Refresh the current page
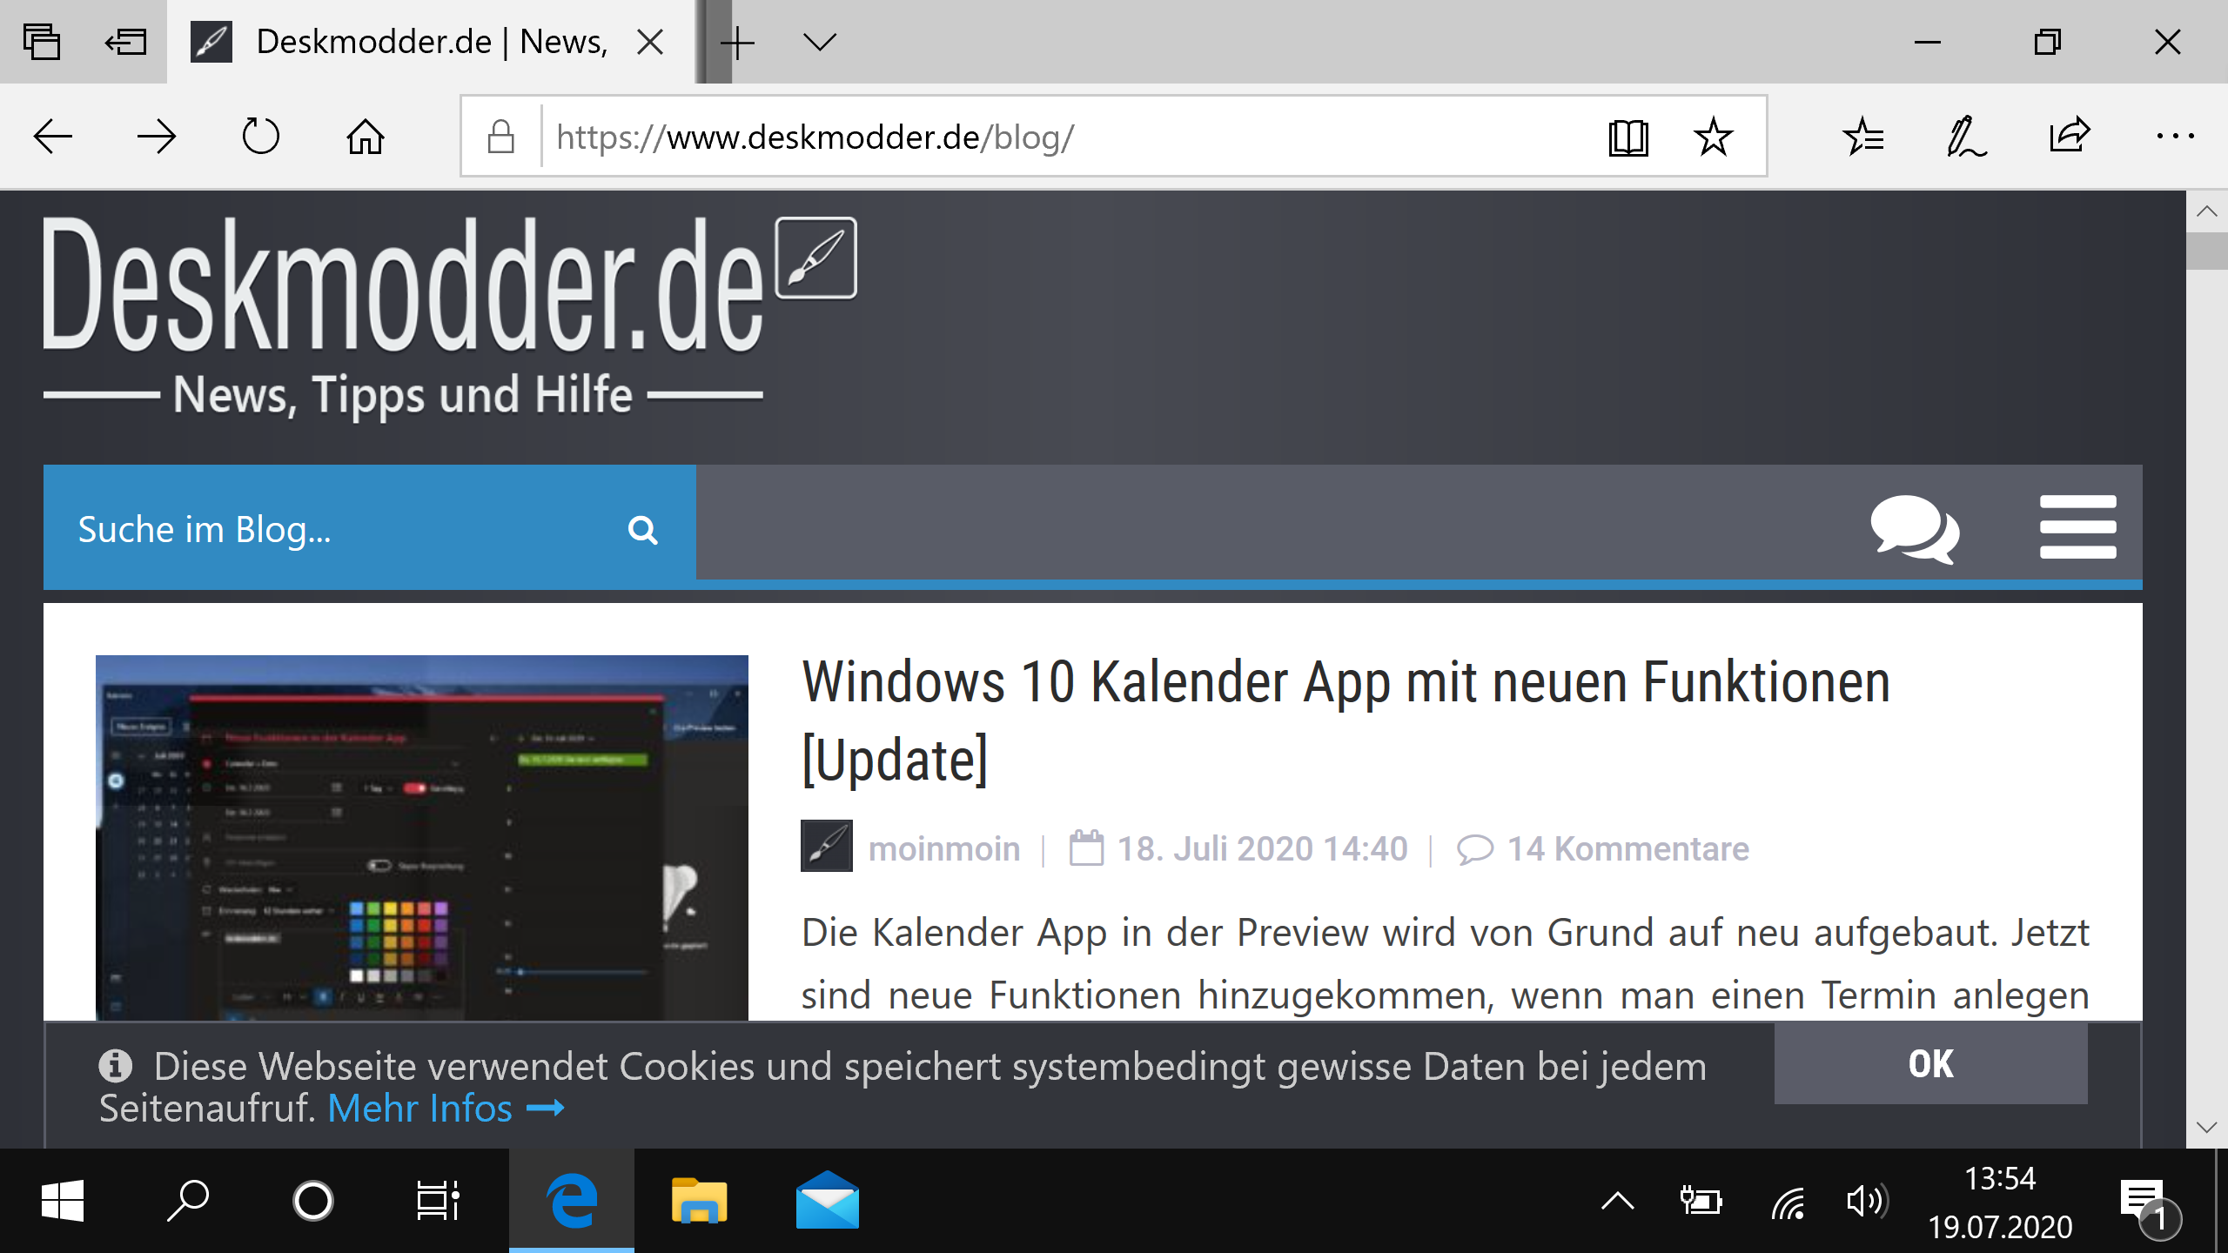Viewport: 2228px width, 1253px height. 260,137
